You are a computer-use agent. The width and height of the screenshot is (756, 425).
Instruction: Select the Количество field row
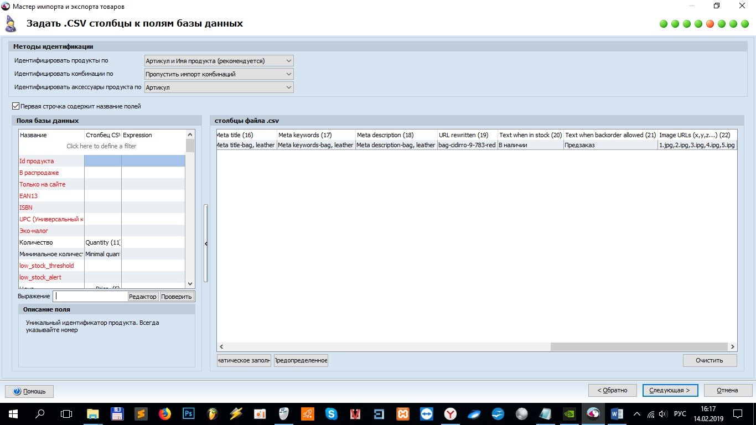102,242
